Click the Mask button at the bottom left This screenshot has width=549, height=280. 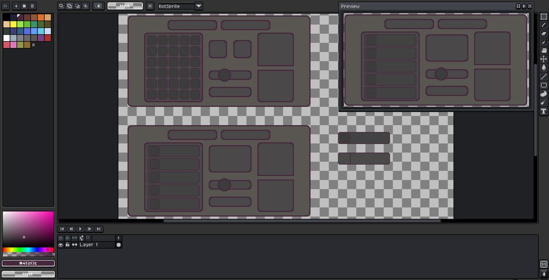[28, 274]
